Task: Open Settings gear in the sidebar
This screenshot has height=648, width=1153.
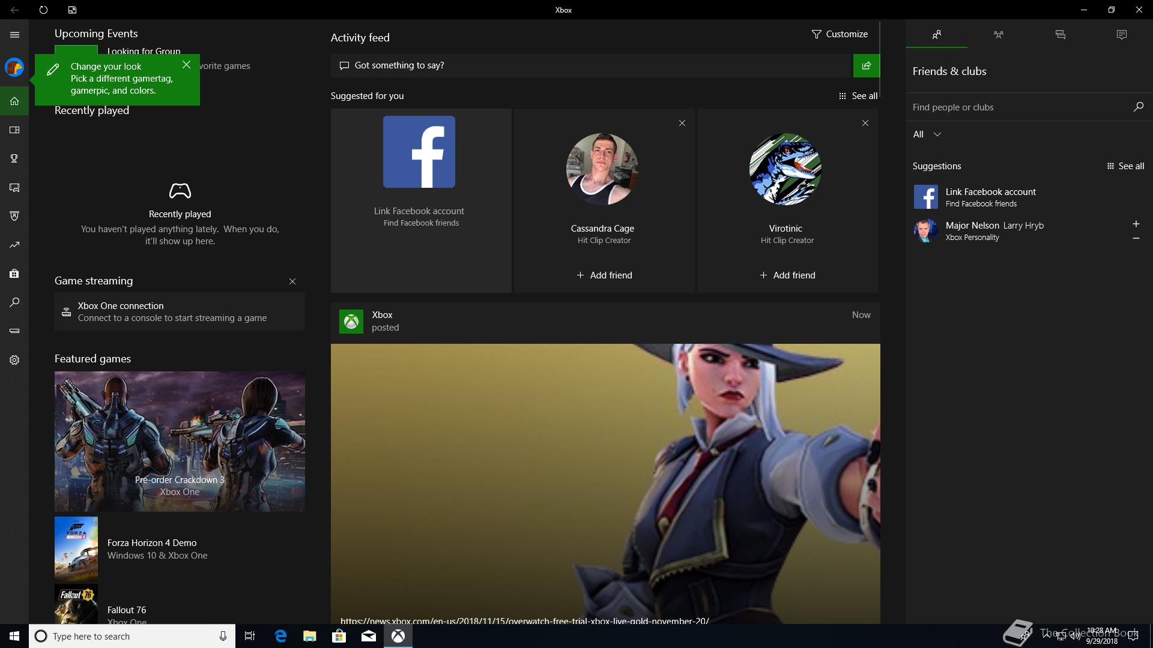Action: (14, 360)
